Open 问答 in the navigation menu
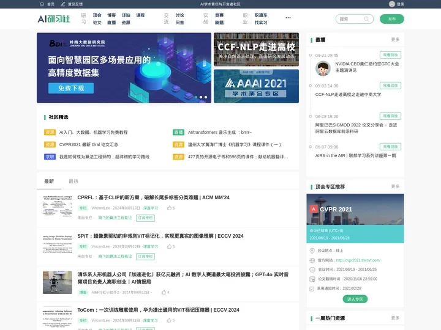The height and width of the screenshot is (330, 441). [x=179, y=23]
